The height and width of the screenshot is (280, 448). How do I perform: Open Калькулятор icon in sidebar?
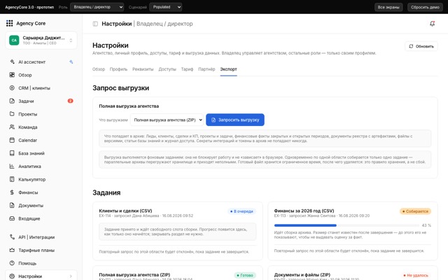coord(12,179)
